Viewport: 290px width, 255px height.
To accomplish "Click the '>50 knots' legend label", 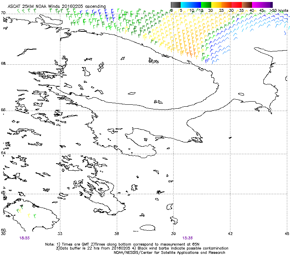I will [279, 11].
